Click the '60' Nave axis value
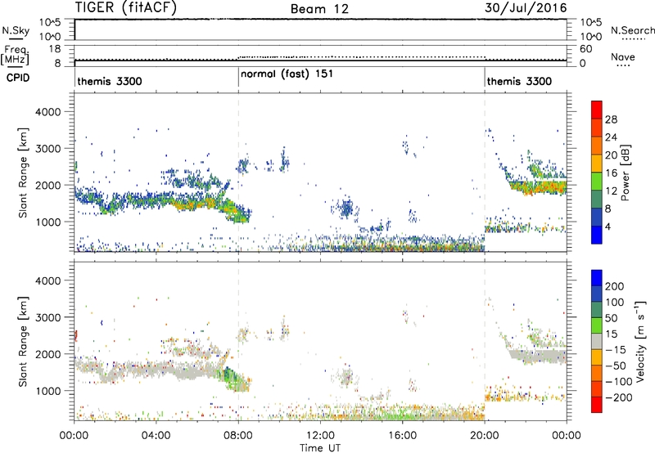The height and width of the screenshot is (453, 655). (x=585, y=49)
